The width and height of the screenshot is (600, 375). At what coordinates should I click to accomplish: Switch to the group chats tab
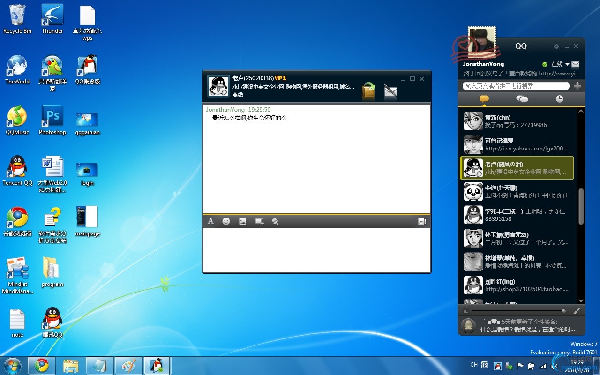pyautogui.click(x=522, y=99)
